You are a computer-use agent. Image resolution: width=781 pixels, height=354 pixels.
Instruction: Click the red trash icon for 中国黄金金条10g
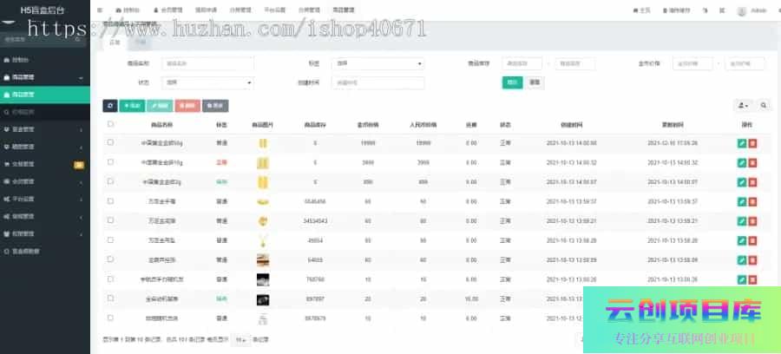(752, 162)
